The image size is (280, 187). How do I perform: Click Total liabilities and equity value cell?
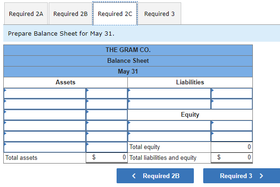point(232,157)
